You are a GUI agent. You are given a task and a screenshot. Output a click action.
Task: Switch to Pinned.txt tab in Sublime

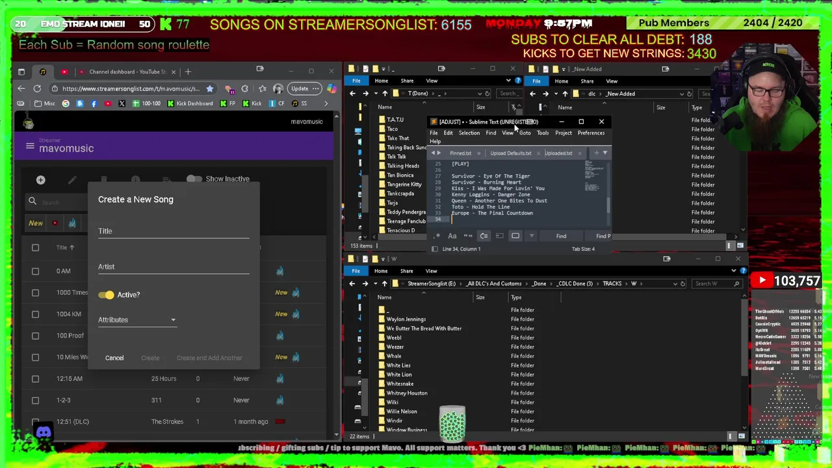[460, 153]
